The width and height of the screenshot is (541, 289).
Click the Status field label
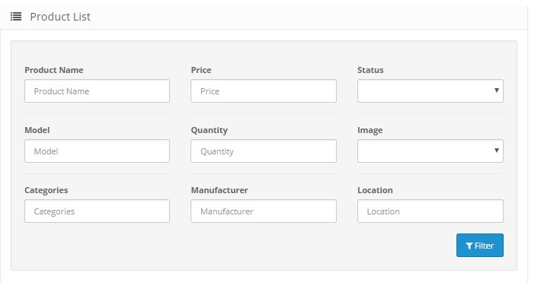tap(370, 70)
